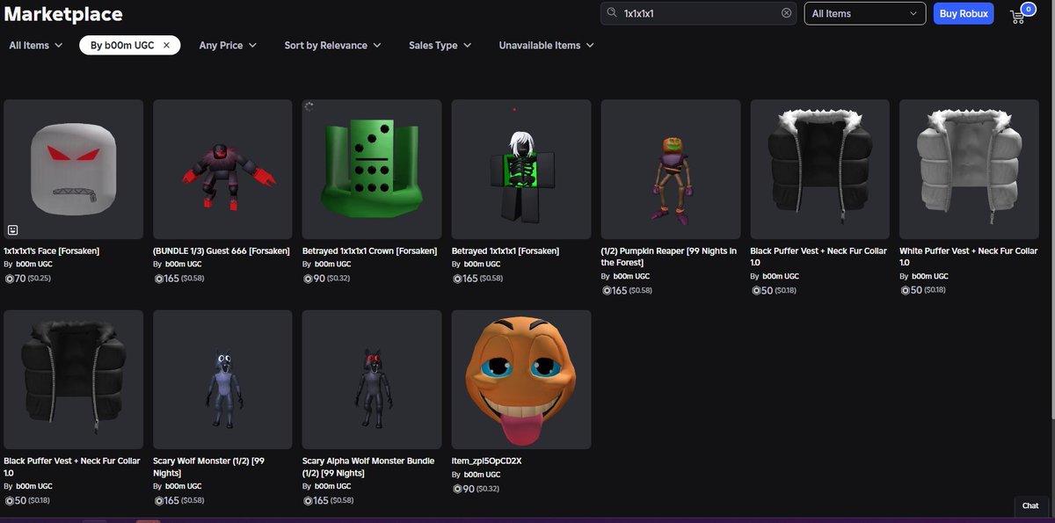
Task: Click the Marketplace page heading
Action: tap(63, 14)
